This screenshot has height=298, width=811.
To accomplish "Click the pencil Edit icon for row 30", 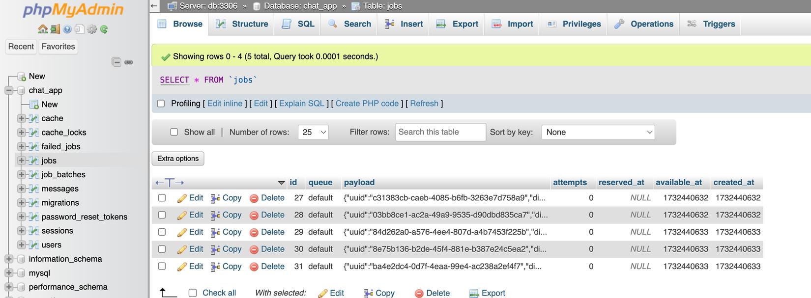I will [182, 250].
